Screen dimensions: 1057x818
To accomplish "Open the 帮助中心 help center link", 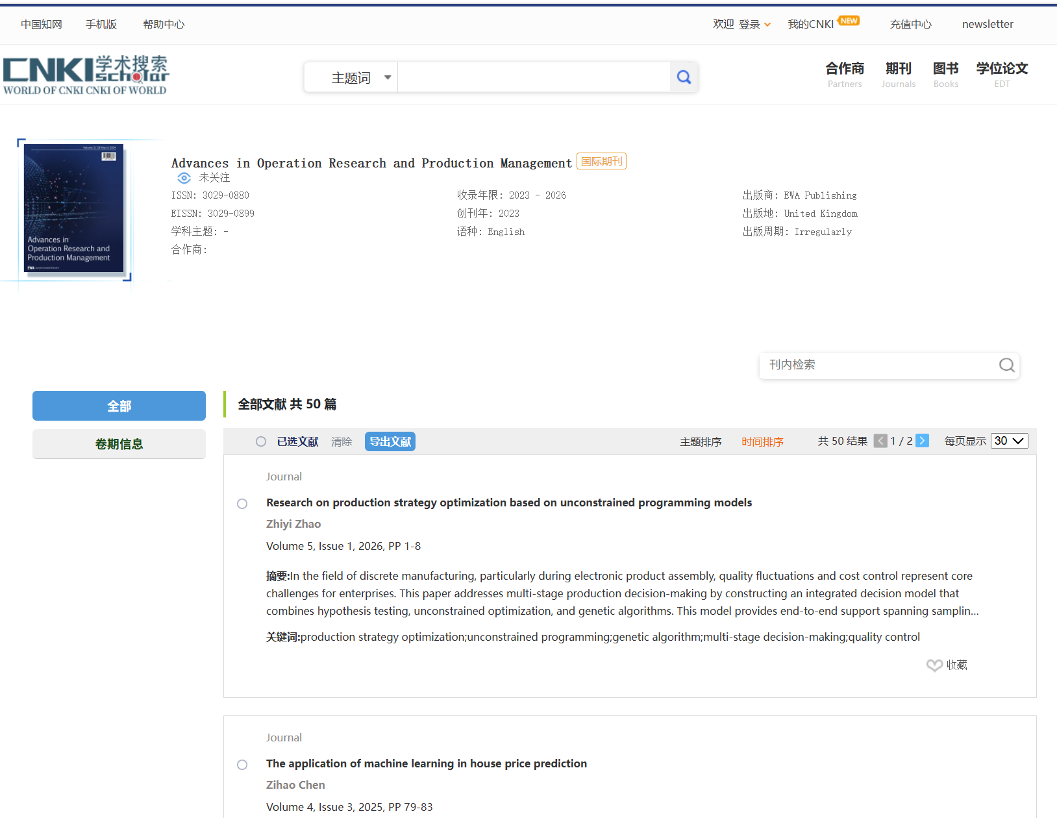I will (x=164, y=24).
